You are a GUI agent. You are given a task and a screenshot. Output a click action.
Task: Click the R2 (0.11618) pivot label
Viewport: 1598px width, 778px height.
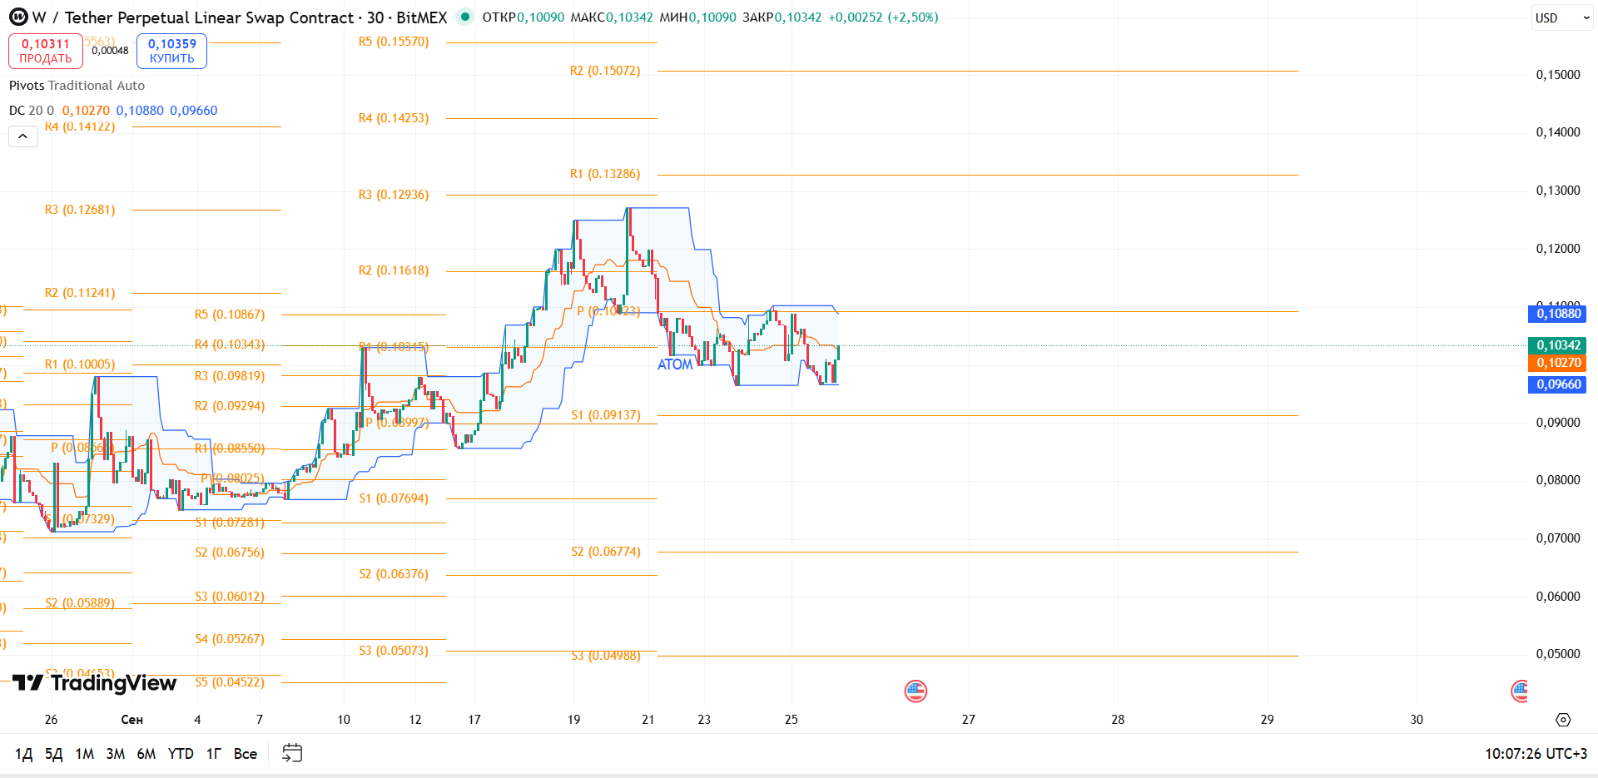(x=394, y=270)
